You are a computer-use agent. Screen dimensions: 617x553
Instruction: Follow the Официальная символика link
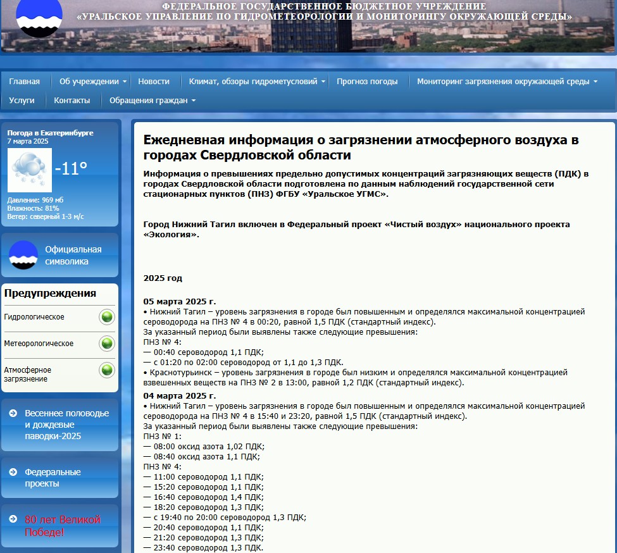click(73, 256)
